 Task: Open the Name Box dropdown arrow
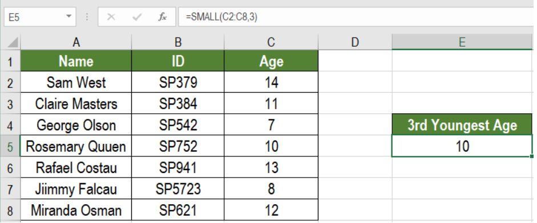click(69, 16)
